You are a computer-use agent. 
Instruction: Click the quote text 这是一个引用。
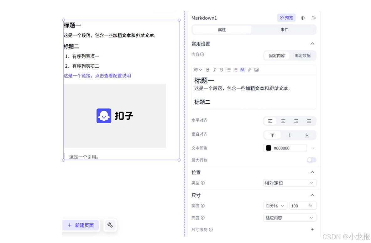(84, 157)
